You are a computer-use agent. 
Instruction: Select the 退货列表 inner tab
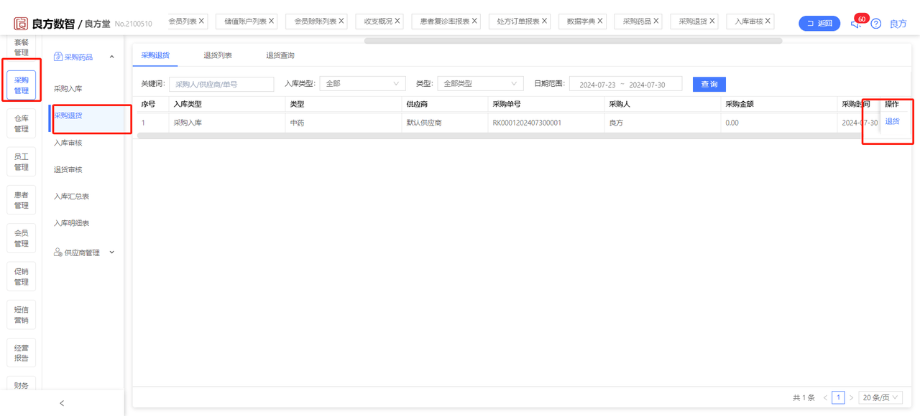(x=218, y=55)
